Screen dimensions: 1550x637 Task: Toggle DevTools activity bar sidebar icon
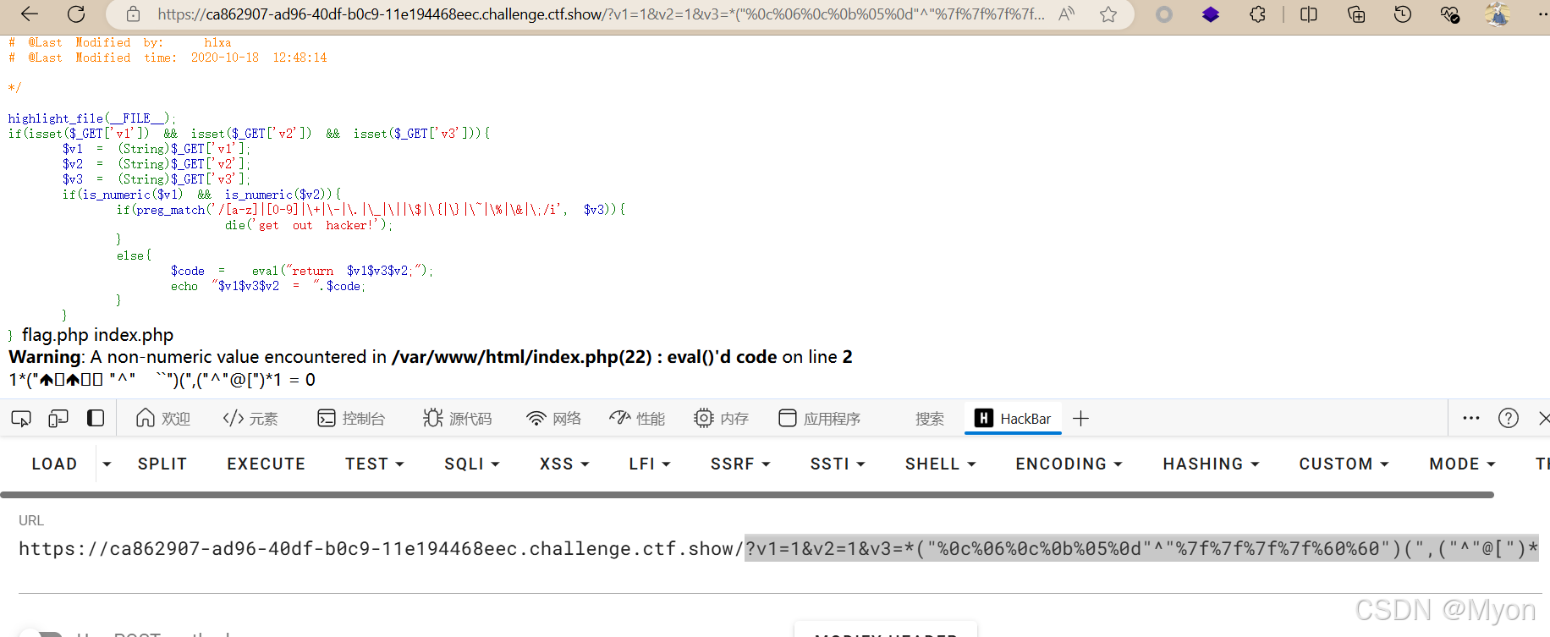point(96,419)
